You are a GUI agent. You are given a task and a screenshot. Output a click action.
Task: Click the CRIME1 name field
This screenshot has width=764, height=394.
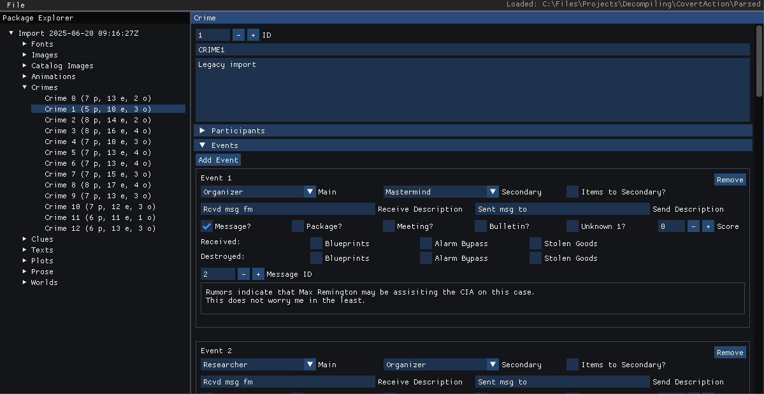[473, 50]
